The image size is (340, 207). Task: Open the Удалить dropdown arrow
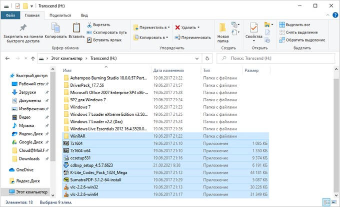pos(198,28)
